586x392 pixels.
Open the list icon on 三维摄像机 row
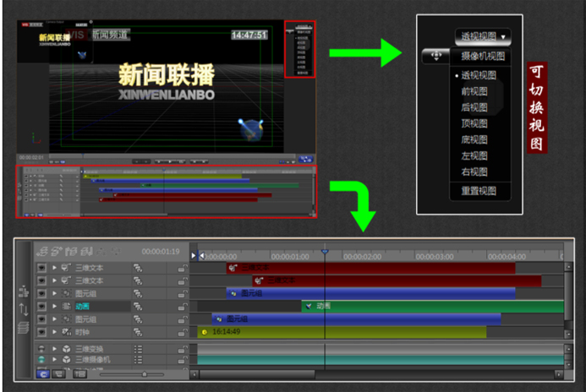click(138, 360)
